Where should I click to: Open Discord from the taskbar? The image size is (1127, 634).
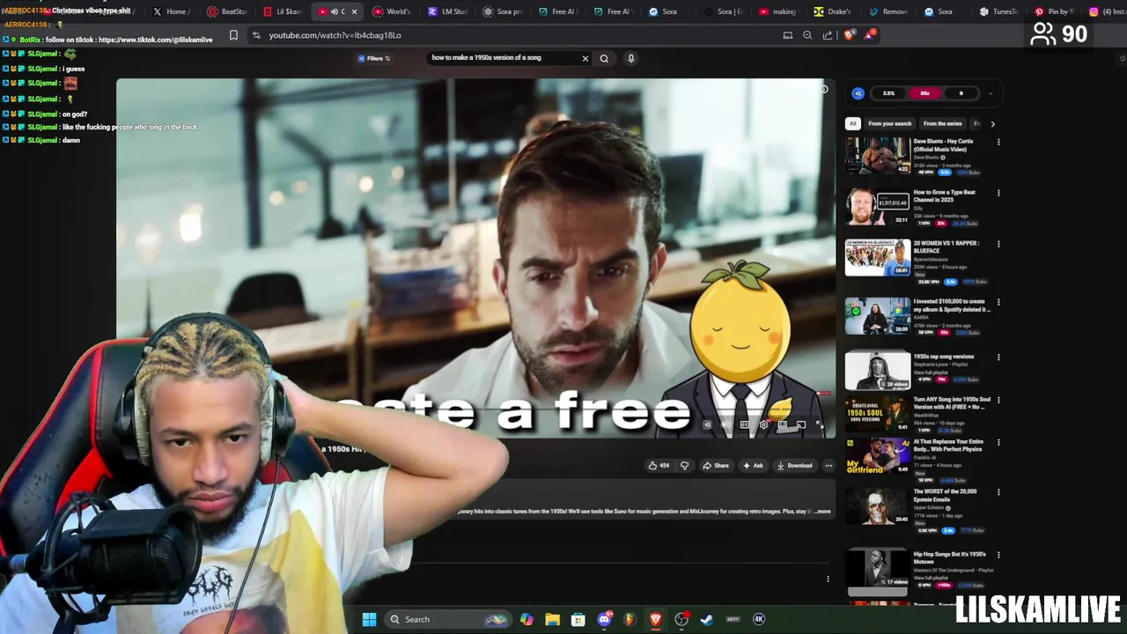click(604, 619)
